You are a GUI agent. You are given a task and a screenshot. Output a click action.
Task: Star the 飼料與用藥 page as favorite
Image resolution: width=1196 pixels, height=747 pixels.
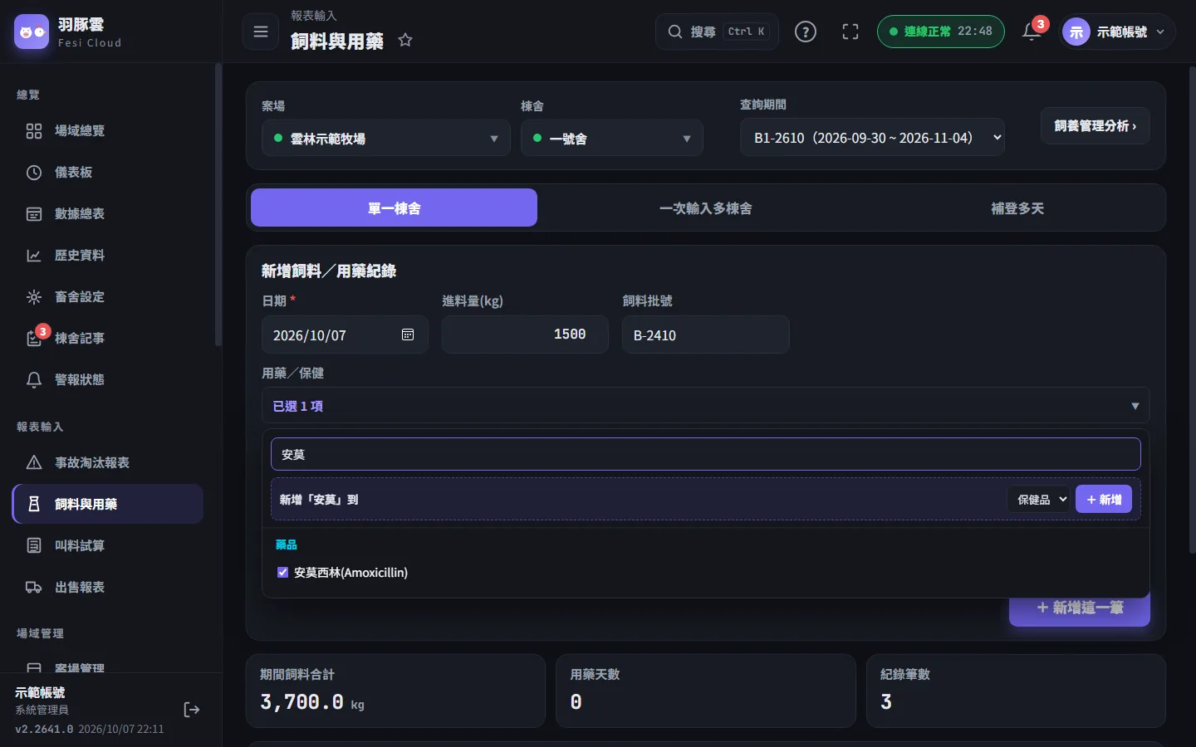pyautogui.click(x=405, y=40)
